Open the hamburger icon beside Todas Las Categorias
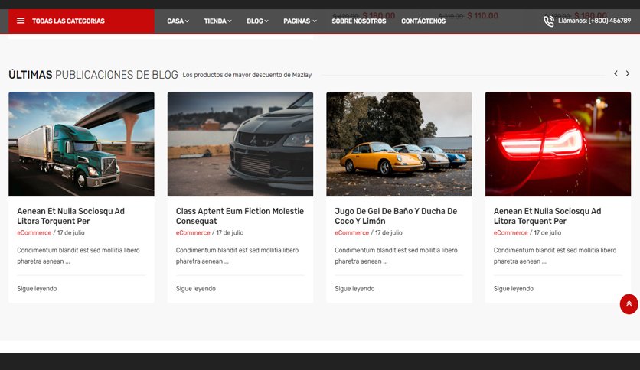640x370 pixels. point(21,21)
